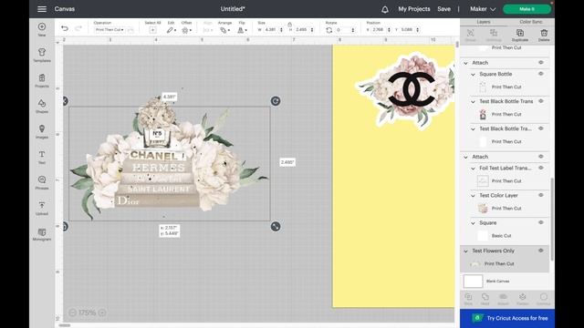Hide the Foil Test Label Trans layer
Viewport: 584px width, 328px height.
[541, 168]
